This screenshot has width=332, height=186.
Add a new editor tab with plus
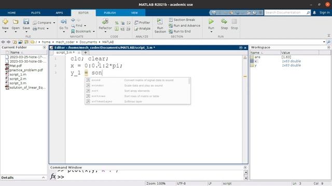coord(86,53)
